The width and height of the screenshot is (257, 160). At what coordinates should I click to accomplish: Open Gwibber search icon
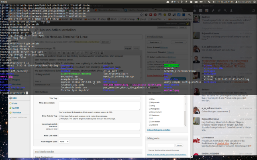(225, 11)
